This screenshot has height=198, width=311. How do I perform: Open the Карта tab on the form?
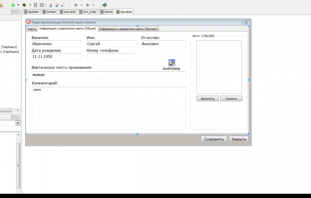32,29
